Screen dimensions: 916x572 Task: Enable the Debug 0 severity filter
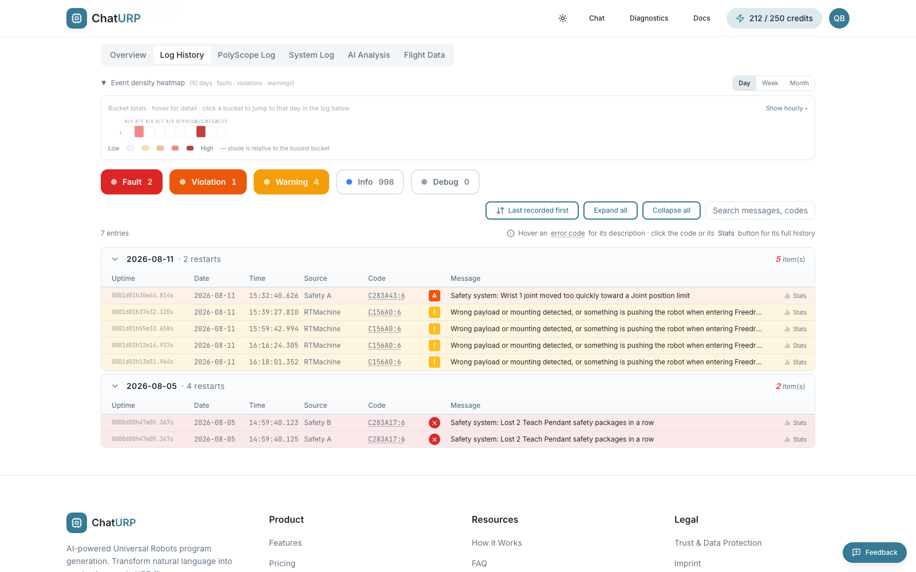coord(445,182)
